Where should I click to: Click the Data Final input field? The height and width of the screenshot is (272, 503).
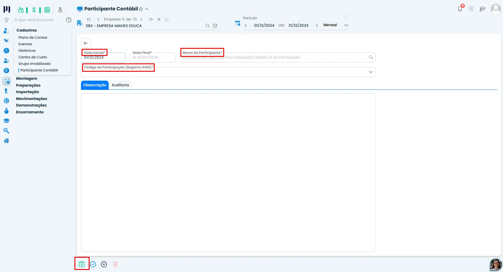152,57
